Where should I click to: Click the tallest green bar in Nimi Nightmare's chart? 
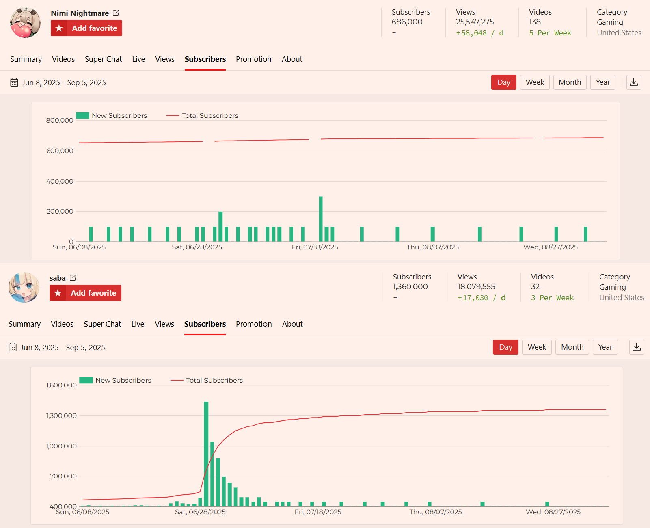(x=321, y=219)
